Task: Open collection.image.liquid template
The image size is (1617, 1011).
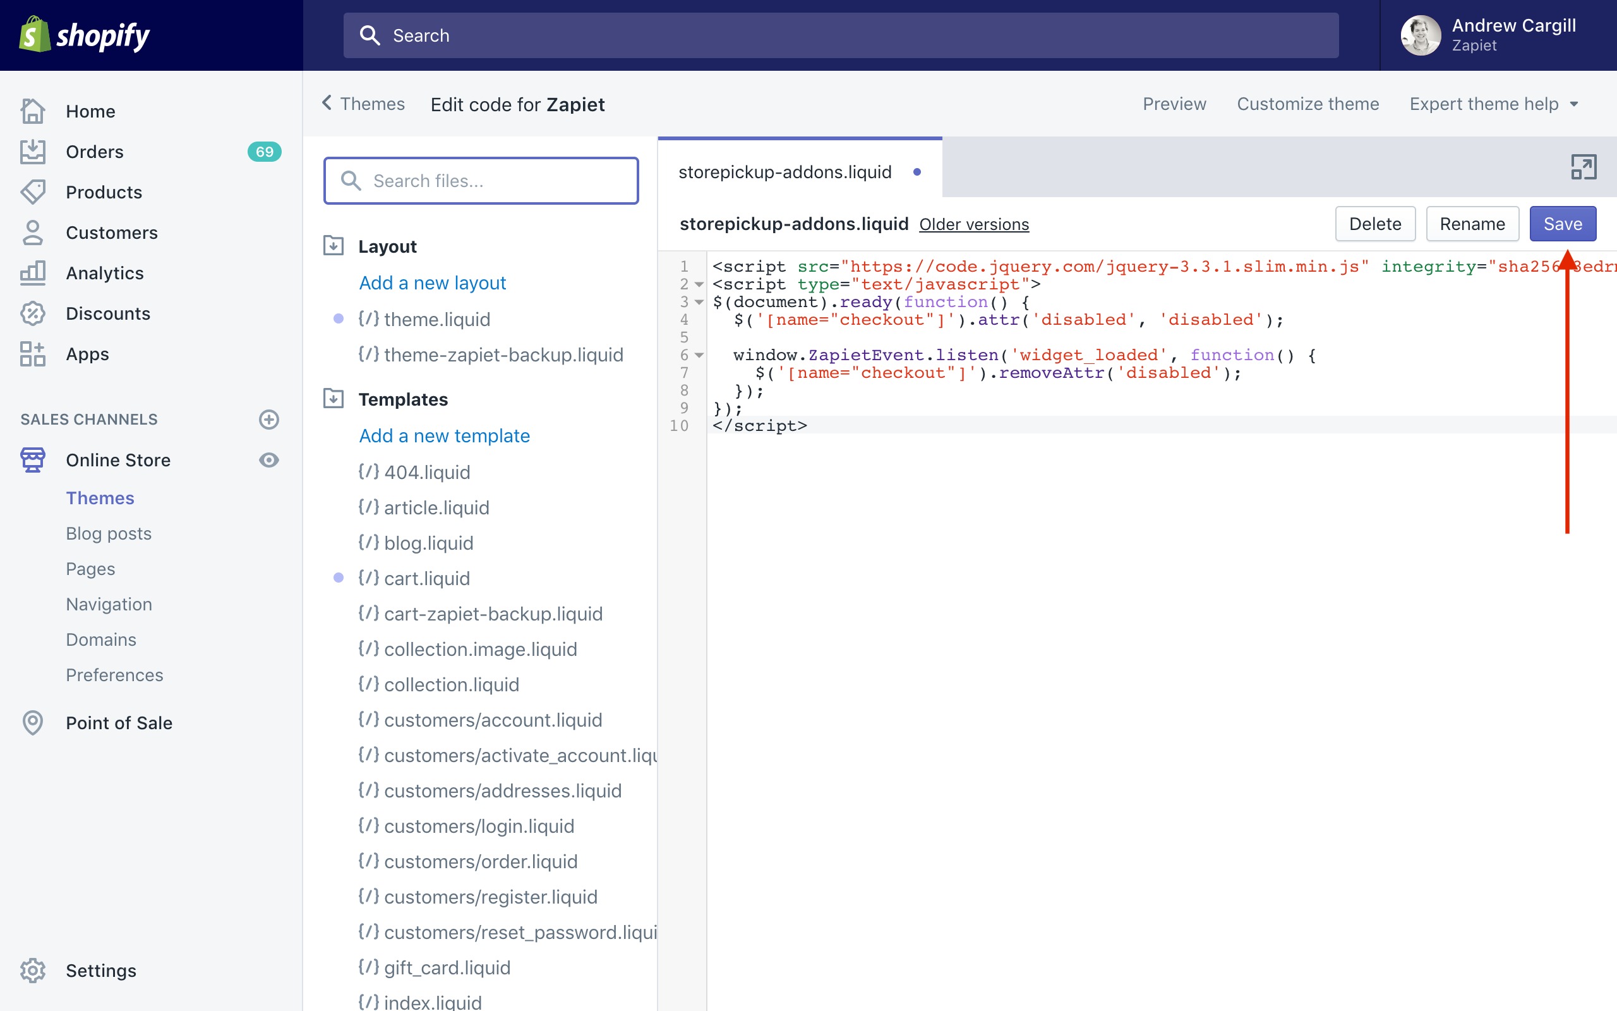Action: 467,650
